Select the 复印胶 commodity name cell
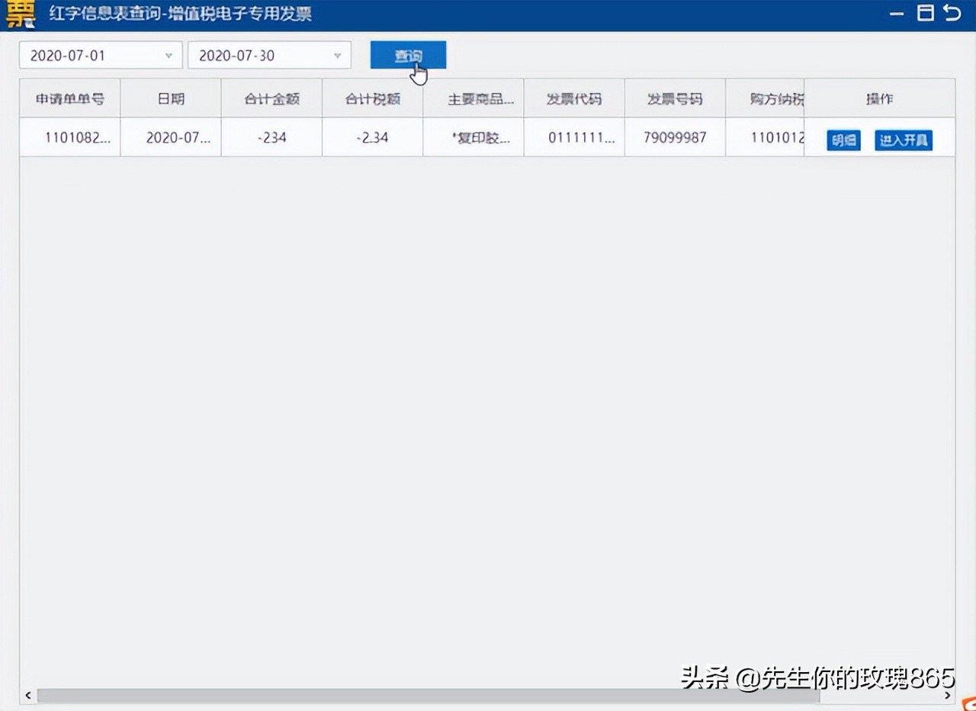This screenshot has width=976, height=711. click(473, 137)
